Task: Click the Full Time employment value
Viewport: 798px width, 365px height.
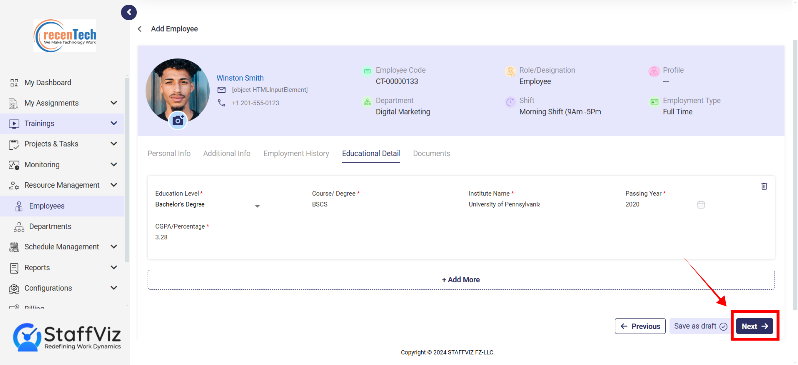Action: (x=677, y=112)
